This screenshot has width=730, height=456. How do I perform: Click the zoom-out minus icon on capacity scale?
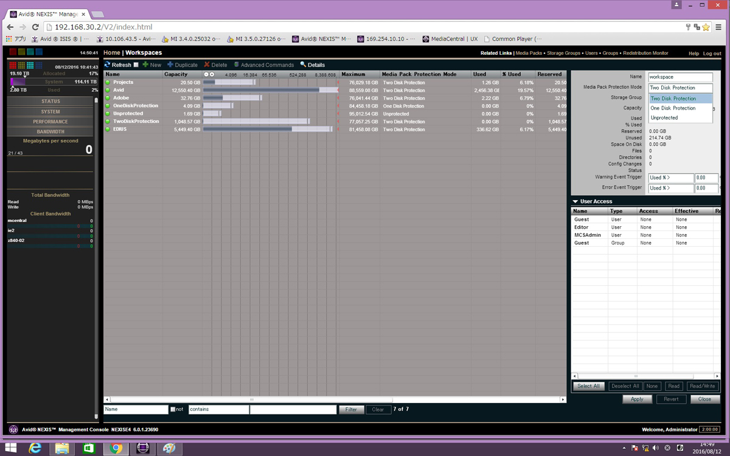tap(206, 74)
